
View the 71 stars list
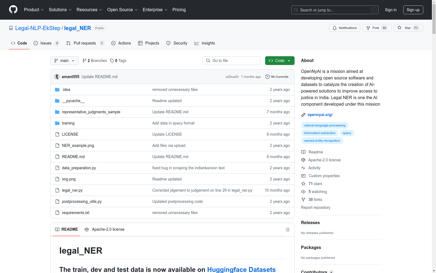tap(312, 184)
